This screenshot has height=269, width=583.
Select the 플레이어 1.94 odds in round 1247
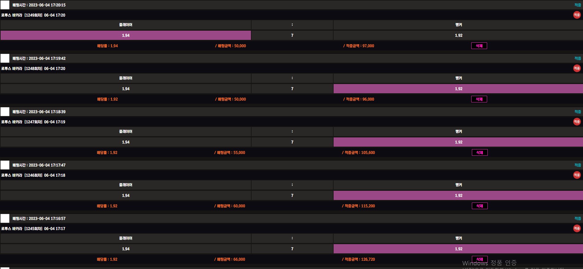[126, 142]
